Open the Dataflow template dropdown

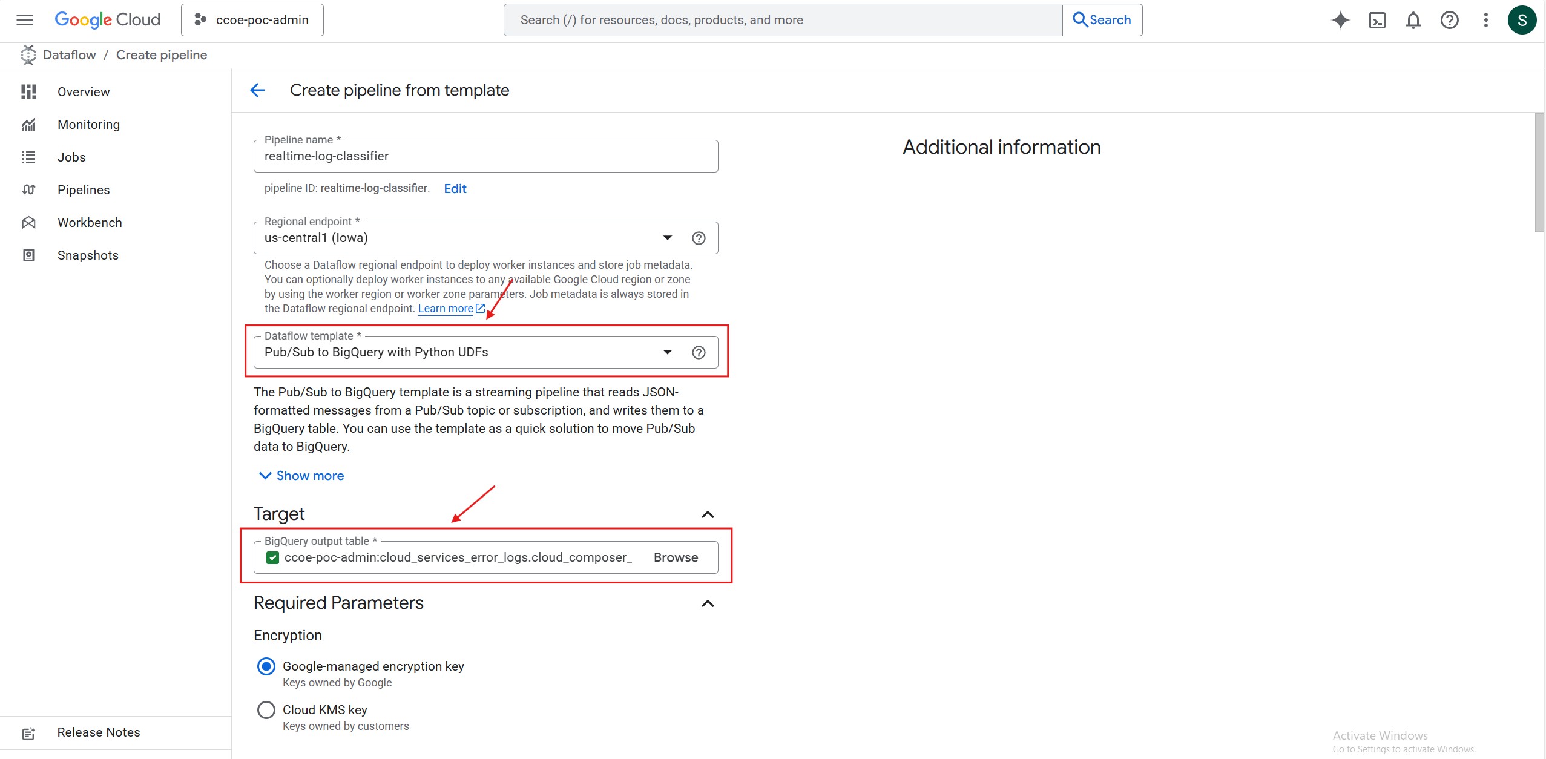pyautogui.click(x=667, y=352)
